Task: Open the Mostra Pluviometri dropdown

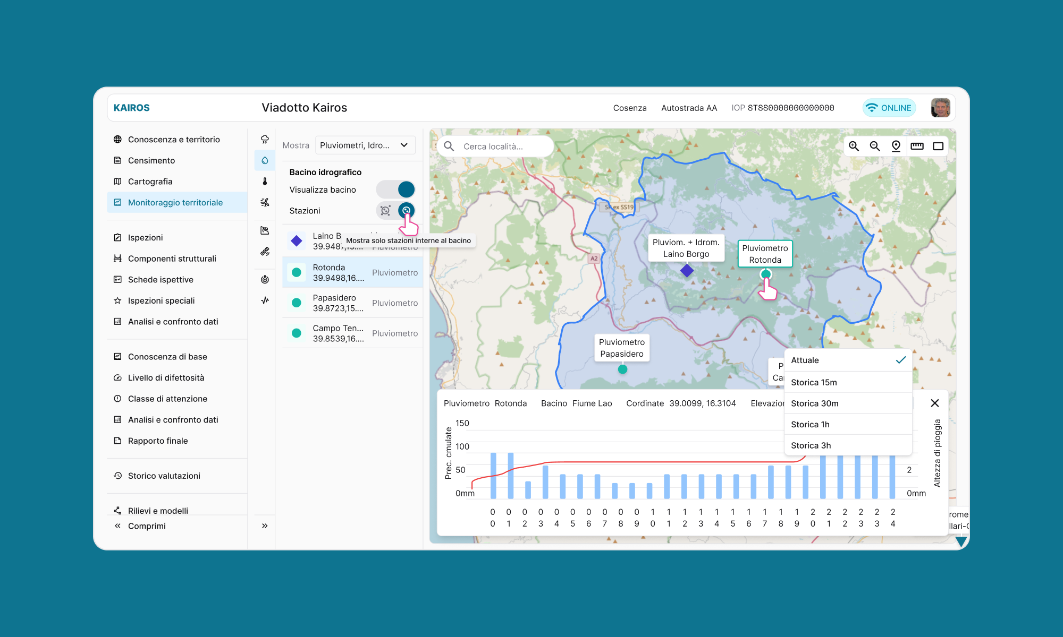Action: click(x=365, y=145)
